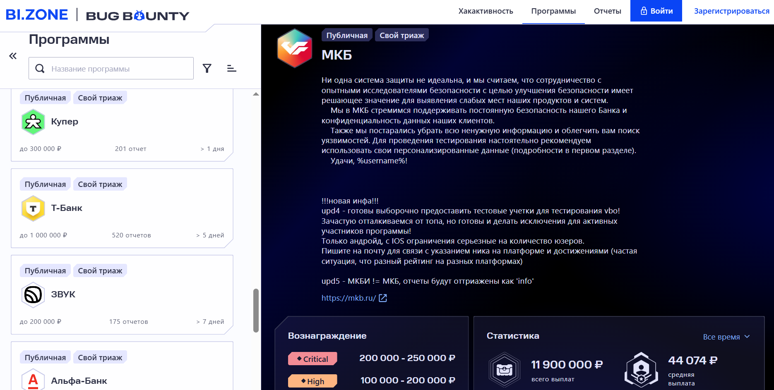The height and width of the screenshot is (390, 774).
Task: Click the search magnifier icon
Action: coord(40,68)
